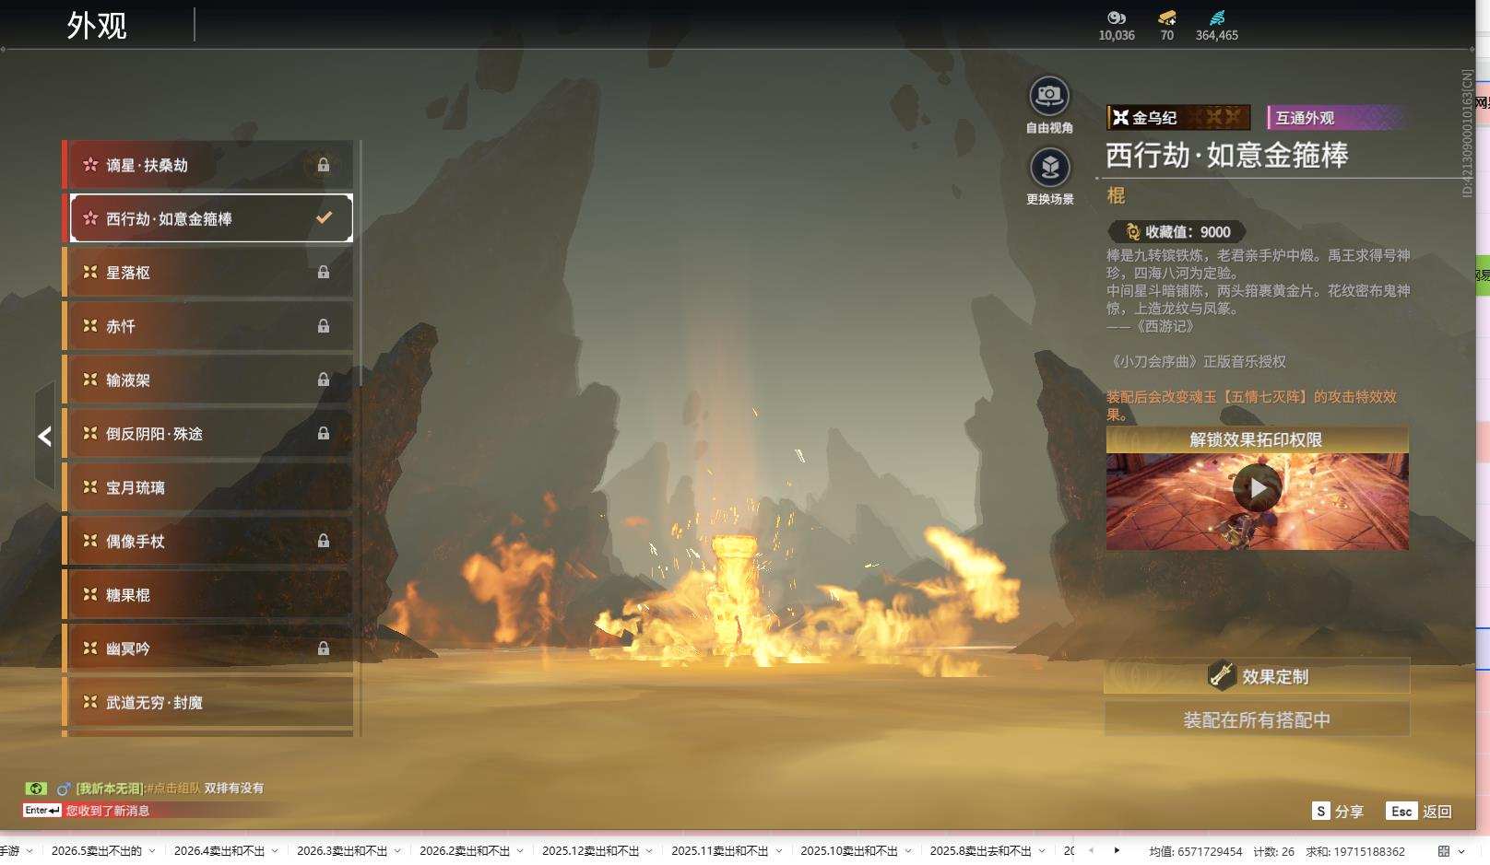Switch to sheet tab 2026.4卖出和不出
The height and width of the screenshot is (865, 1490).
(x=219, y=851)
